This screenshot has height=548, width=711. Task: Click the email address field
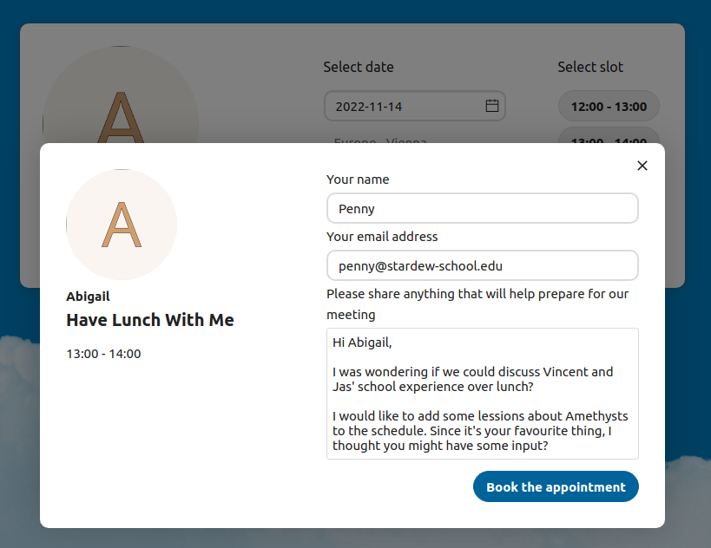click(x=482, y=265)
